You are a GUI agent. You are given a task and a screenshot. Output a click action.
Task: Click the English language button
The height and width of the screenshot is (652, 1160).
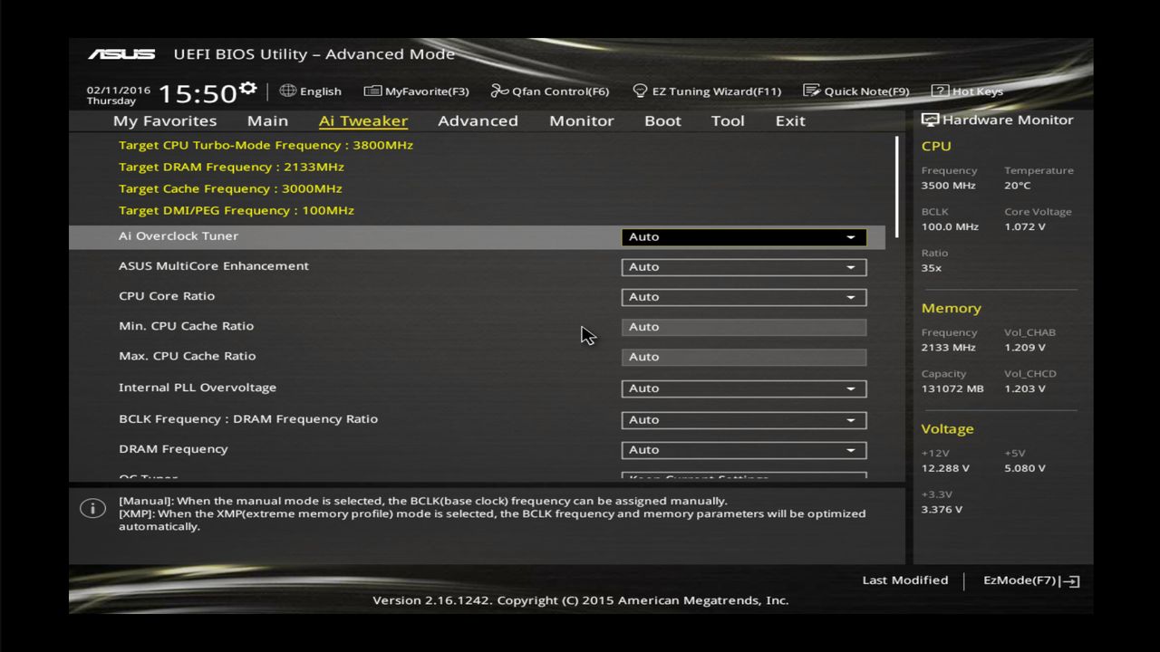(x=311, y=91)
